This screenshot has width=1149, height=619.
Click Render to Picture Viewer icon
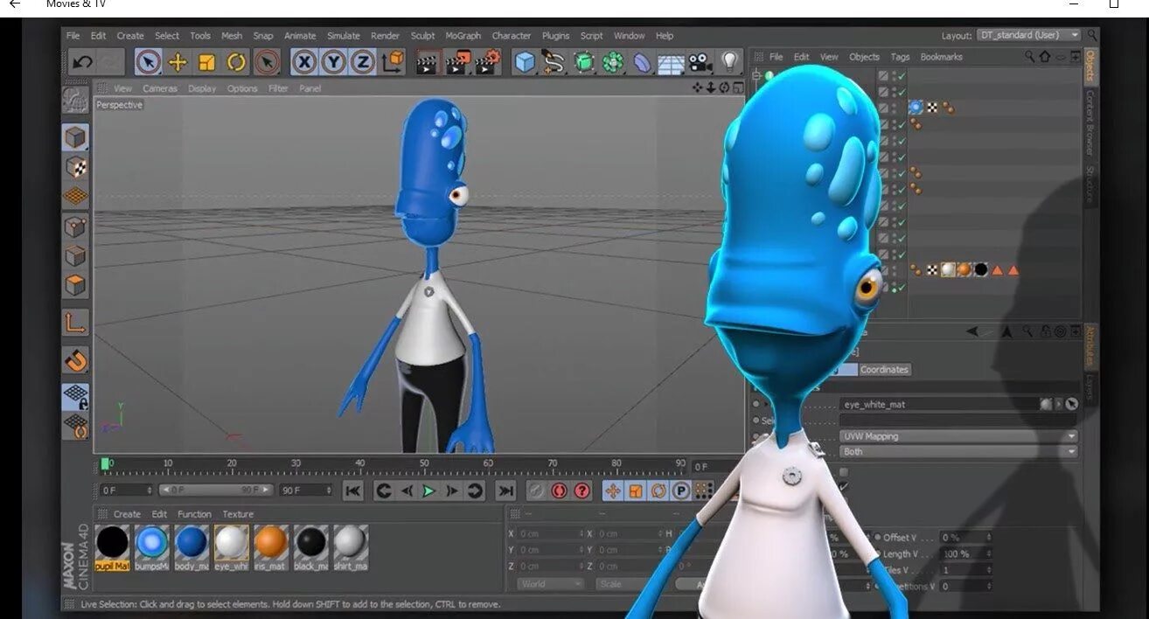pos(458,62)
